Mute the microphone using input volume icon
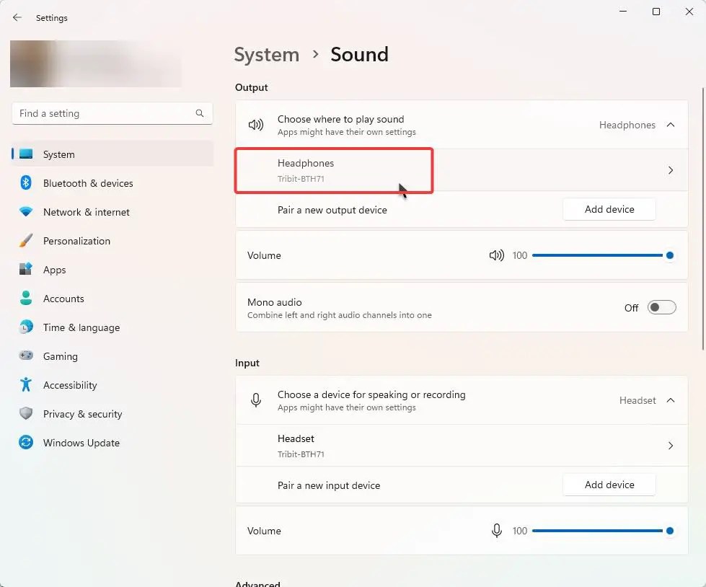This screenshot has width=706, height=587. tap(496, 531)
